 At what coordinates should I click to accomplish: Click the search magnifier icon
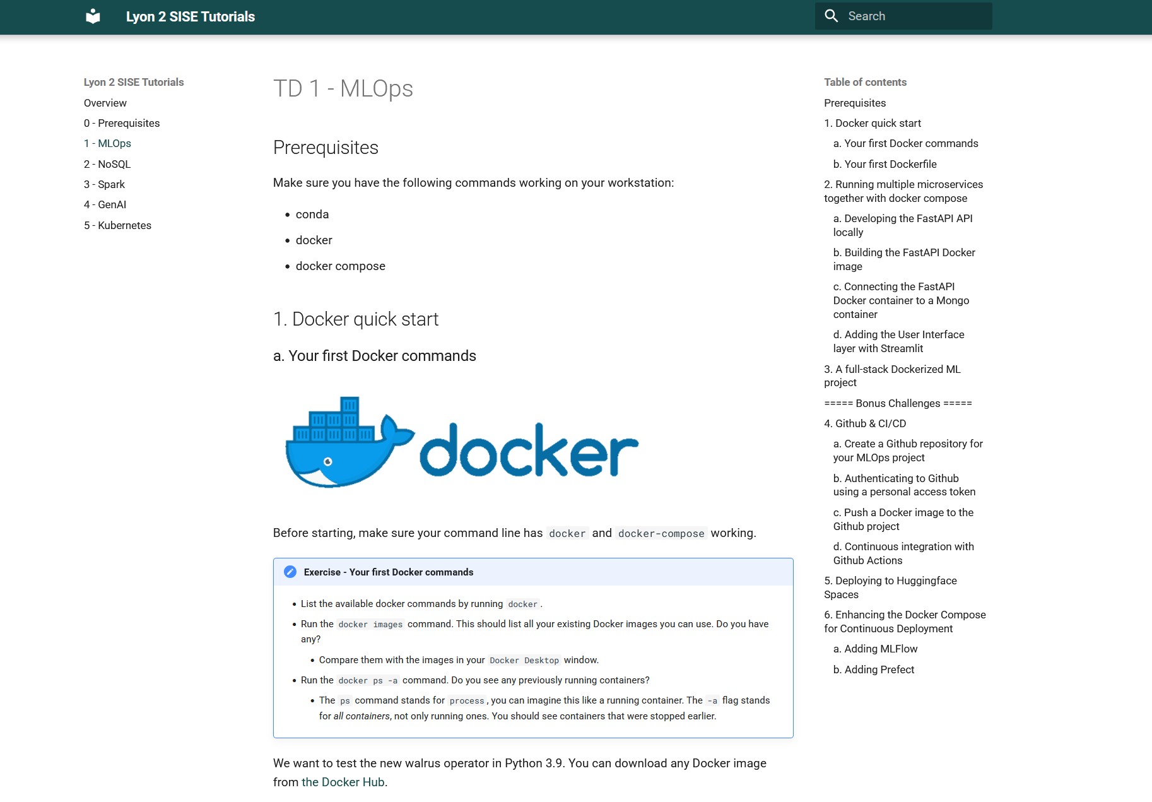pos(832,16)
